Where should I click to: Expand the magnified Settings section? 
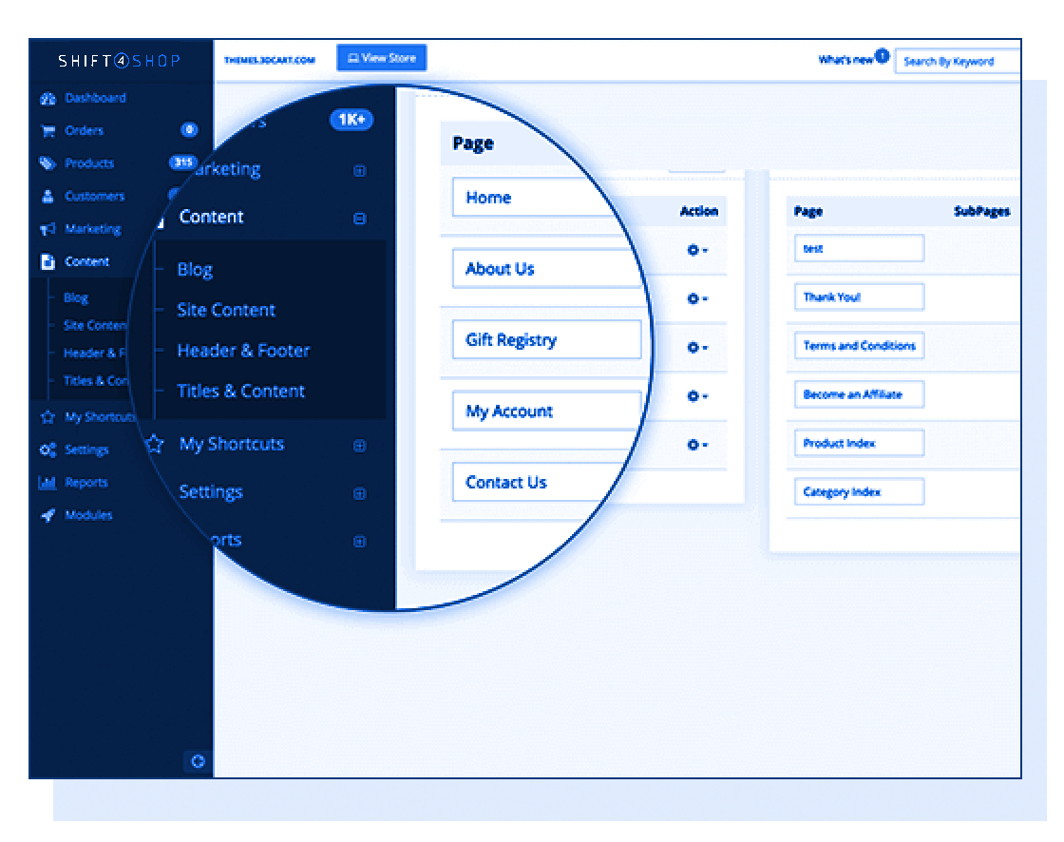tap(359, 493)
